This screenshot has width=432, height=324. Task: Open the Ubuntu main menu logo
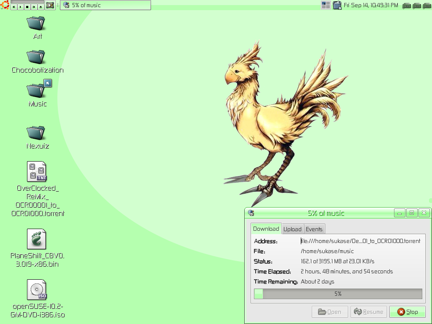[5, 5]
